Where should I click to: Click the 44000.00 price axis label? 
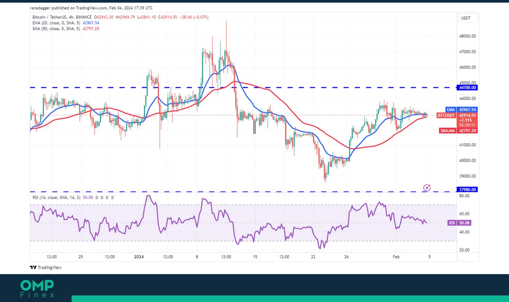coord(467,98)
